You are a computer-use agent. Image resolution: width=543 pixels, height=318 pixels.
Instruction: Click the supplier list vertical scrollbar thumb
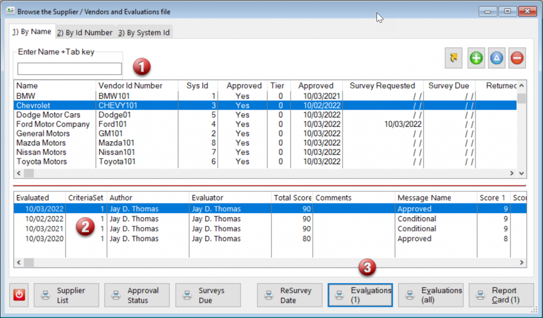(522, 98)
